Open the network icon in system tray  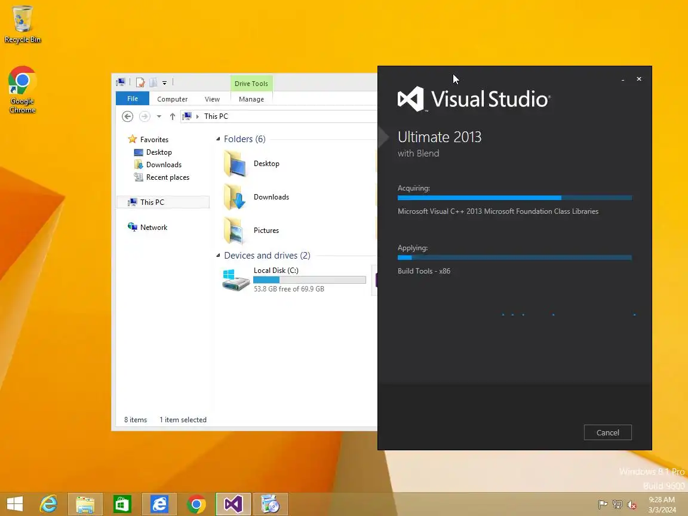[618, 505]
